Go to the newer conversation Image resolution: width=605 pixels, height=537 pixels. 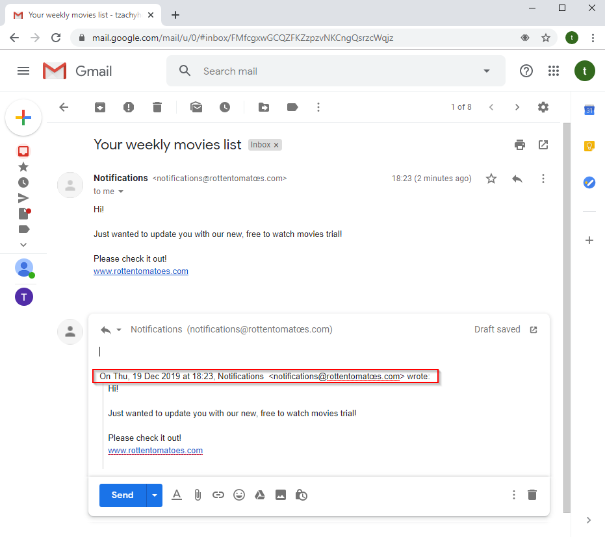click(x=491, y=107)
